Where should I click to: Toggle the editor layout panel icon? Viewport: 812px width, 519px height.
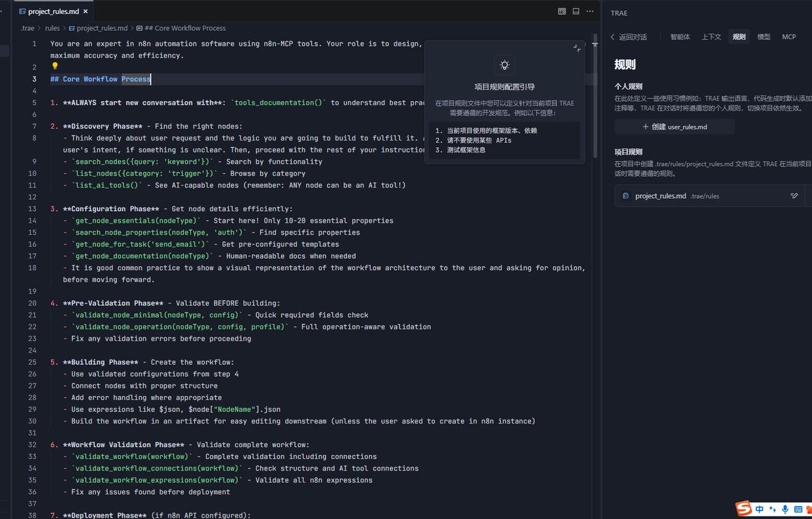click(x=576, y=11)
